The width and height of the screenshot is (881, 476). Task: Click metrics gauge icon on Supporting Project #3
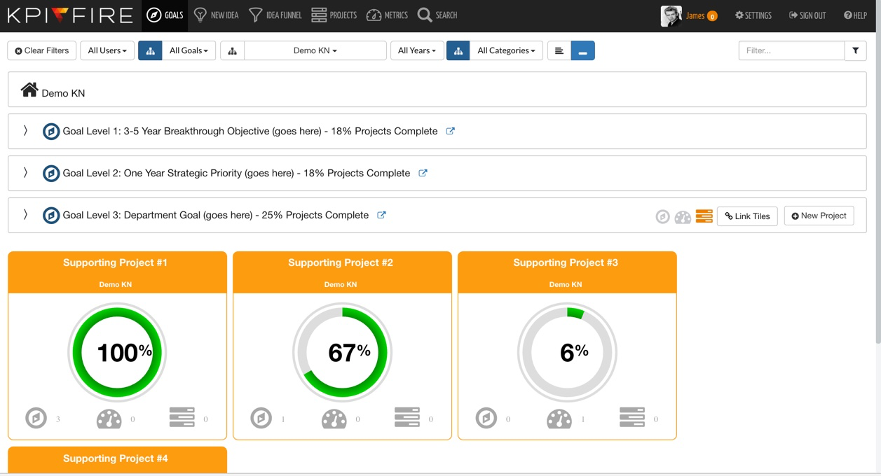click(x=559, y=419)
